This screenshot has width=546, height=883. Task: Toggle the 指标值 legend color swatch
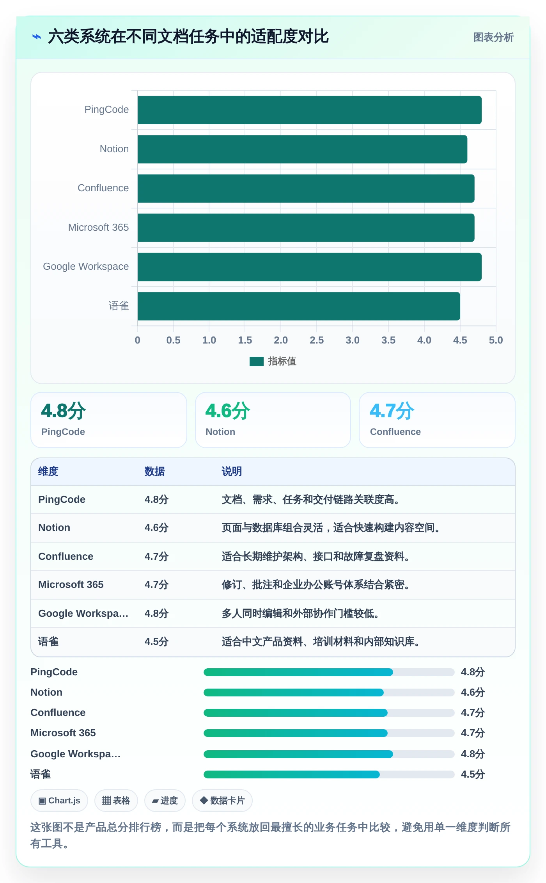coord(257,361)
